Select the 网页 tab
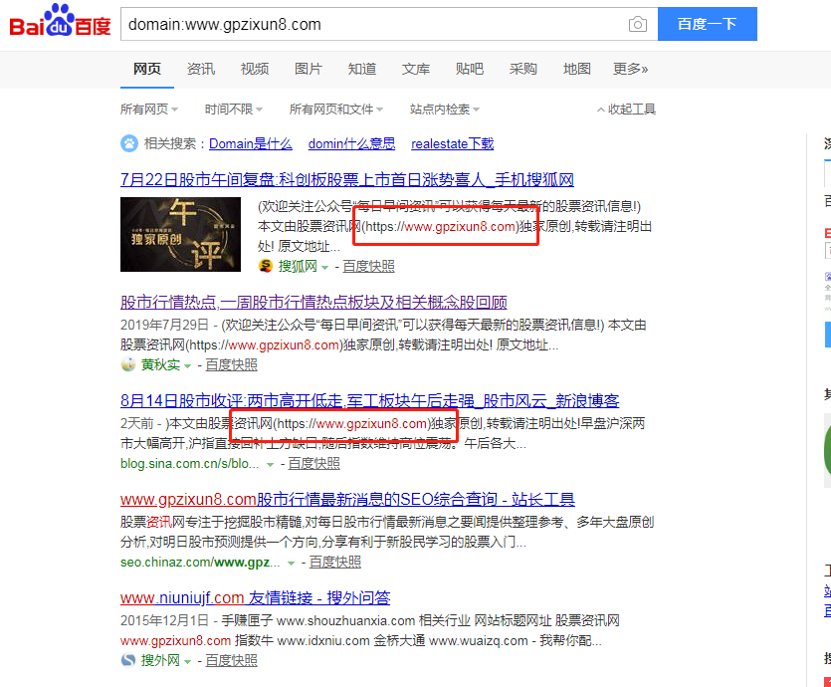 click(x=147, y=69)
